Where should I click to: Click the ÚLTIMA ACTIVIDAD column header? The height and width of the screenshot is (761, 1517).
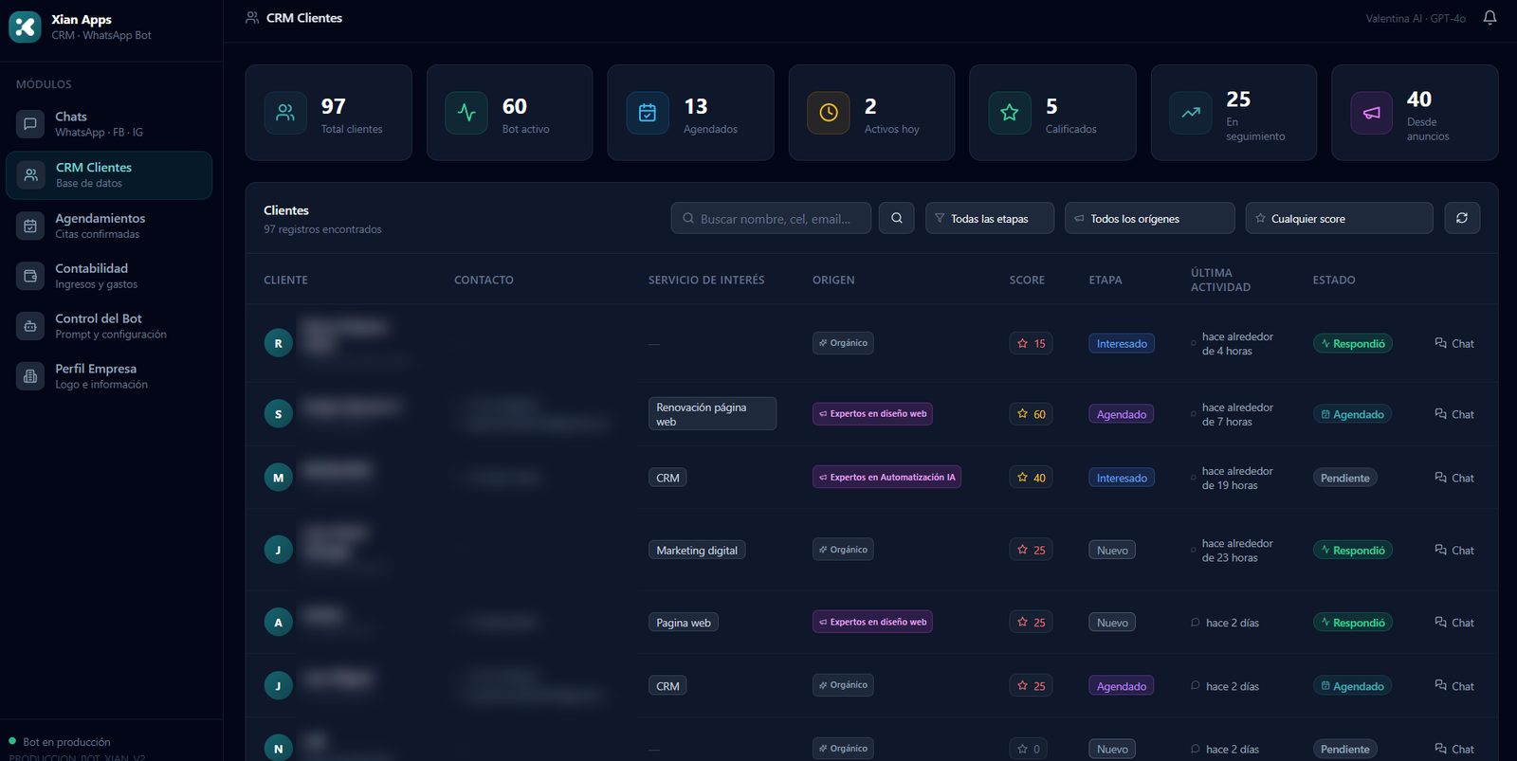click(x=1220, y=280)
